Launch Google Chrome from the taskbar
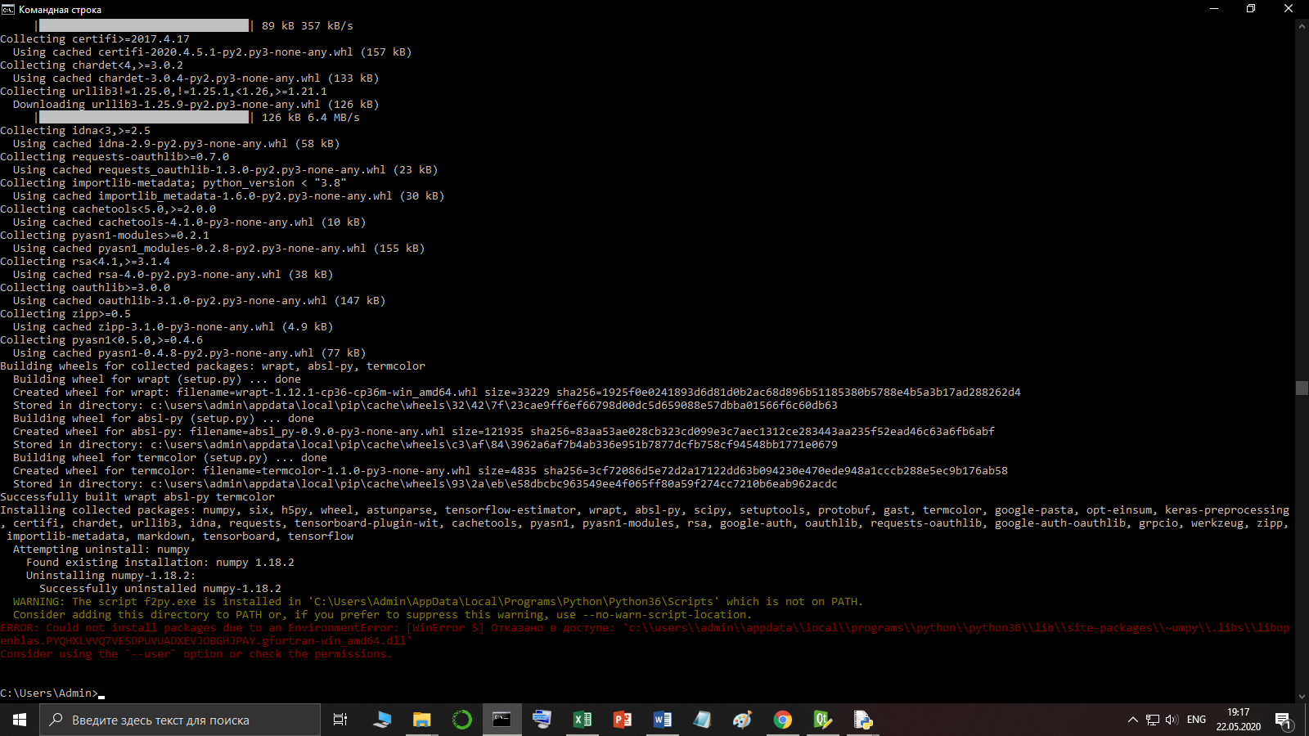 point(783,720)
